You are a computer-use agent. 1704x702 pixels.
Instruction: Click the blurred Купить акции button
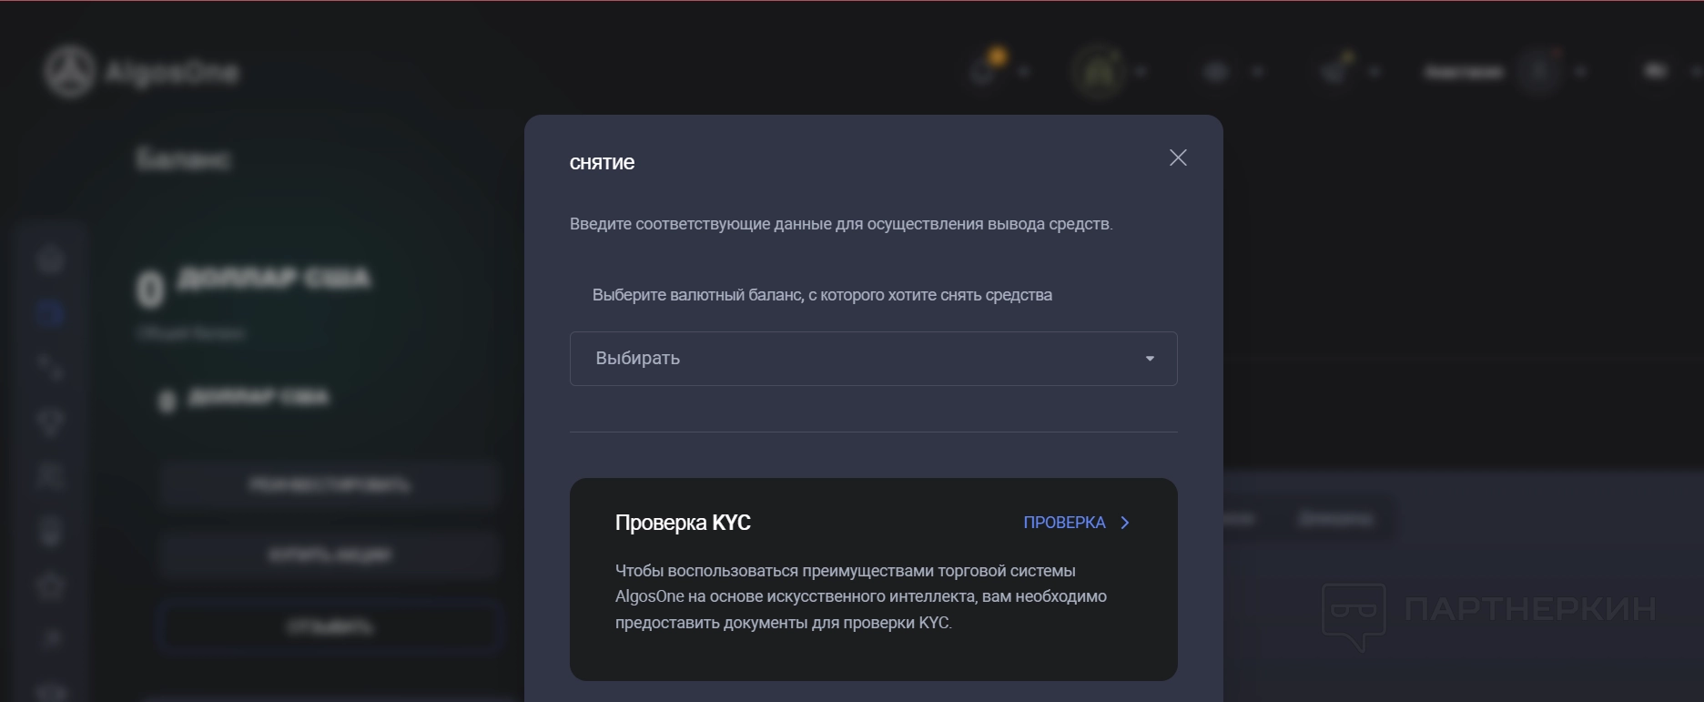[330, 554]
